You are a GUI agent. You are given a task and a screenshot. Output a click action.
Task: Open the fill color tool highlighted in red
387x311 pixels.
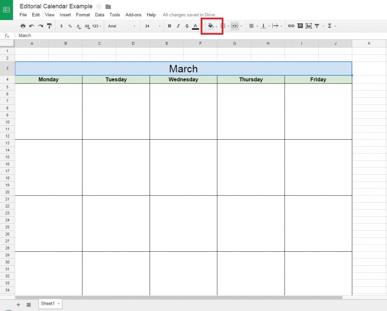click(211, 26)
